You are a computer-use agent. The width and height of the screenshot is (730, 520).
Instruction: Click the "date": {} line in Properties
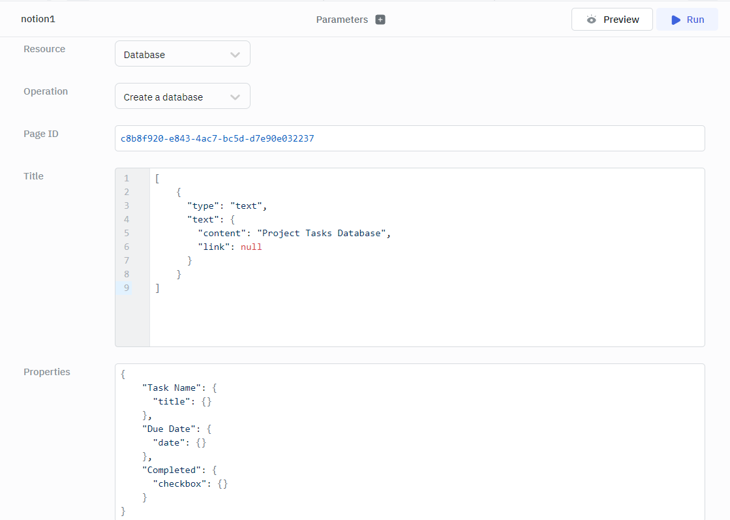click(179, 442)
